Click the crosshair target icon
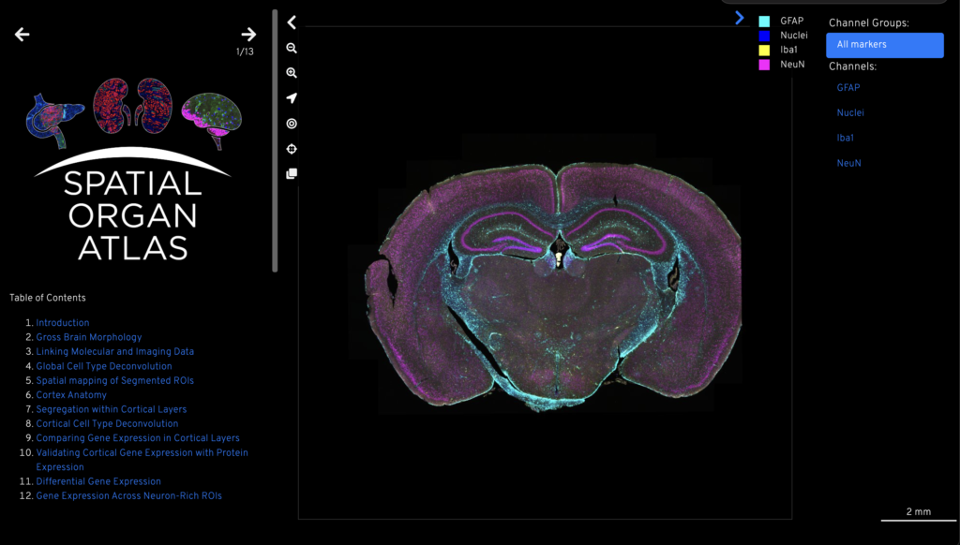 [292, 149]
